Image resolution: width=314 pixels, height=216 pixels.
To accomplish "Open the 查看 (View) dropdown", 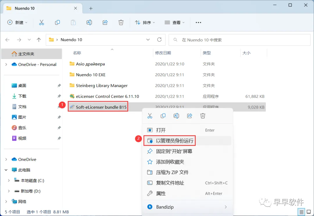I will [x=174, y=23].
